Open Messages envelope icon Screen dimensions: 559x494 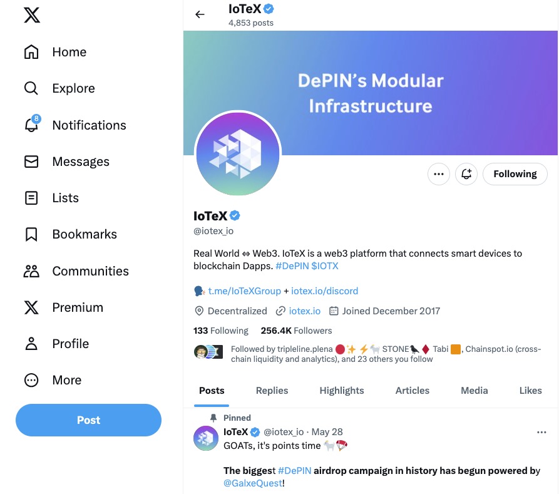point(31,162)
